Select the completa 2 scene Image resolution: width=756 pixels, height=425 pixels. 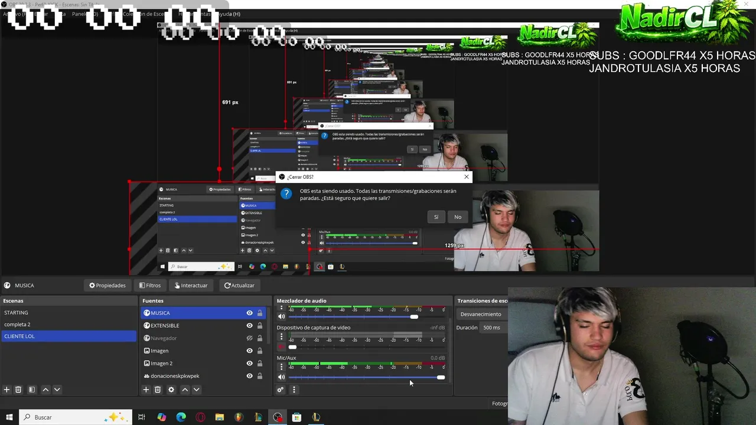[69, 325]
